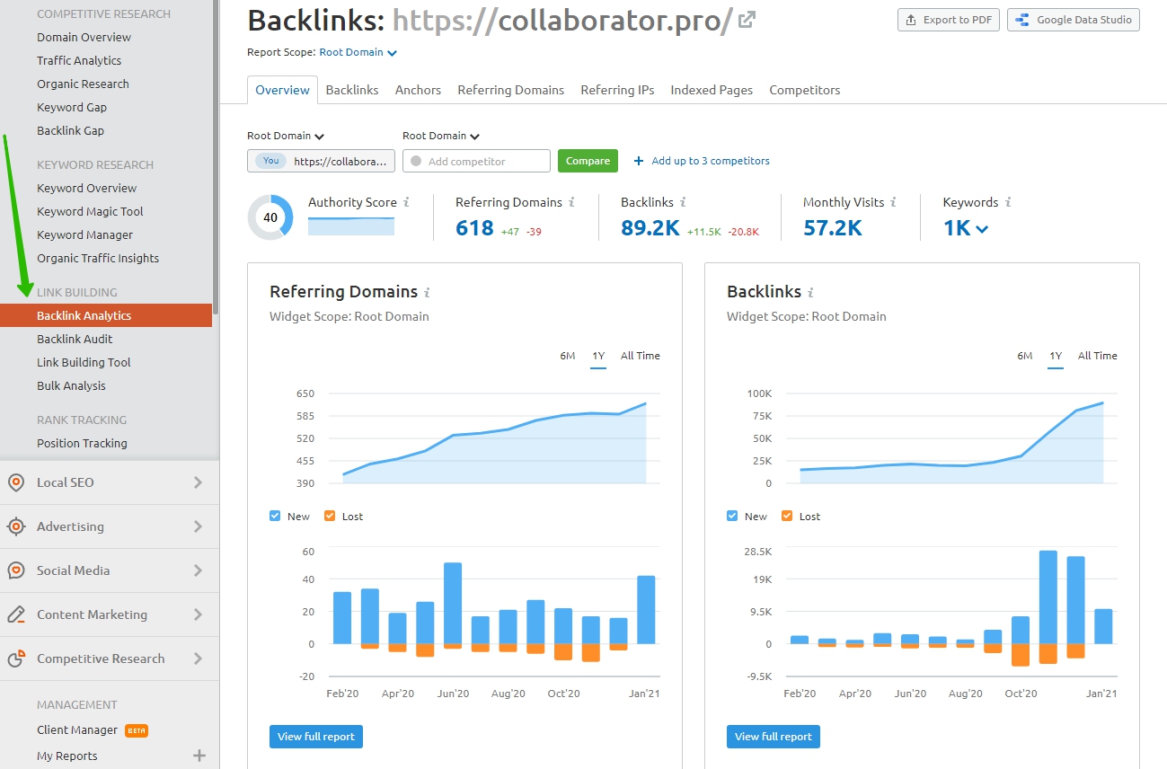
Task: Uncheck New in Referring Domains chart
Action: [275, 516]
